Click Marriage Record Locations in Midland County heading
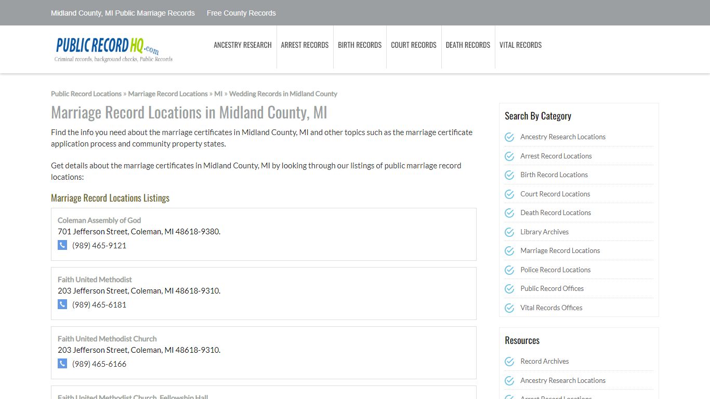 tap(189, 113)
